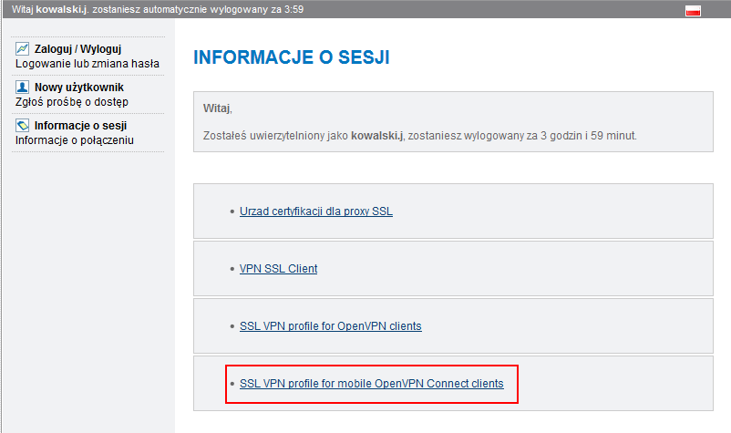Click the Zgłoś prośbę o dostęp subtitle
Screen dimensions: 731x433
pos(72,101)
